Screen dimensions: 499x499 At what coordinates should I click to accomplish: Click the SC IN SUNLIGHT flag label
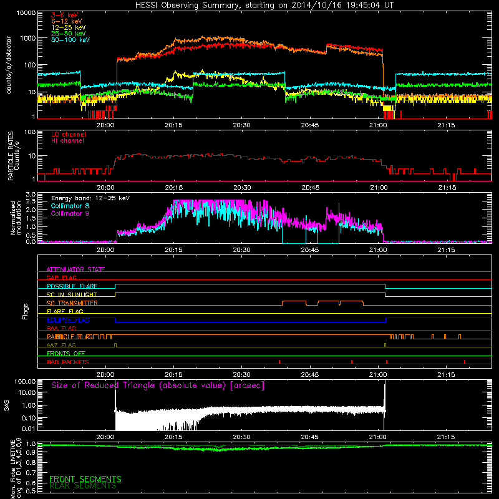(x=72, y=294)
